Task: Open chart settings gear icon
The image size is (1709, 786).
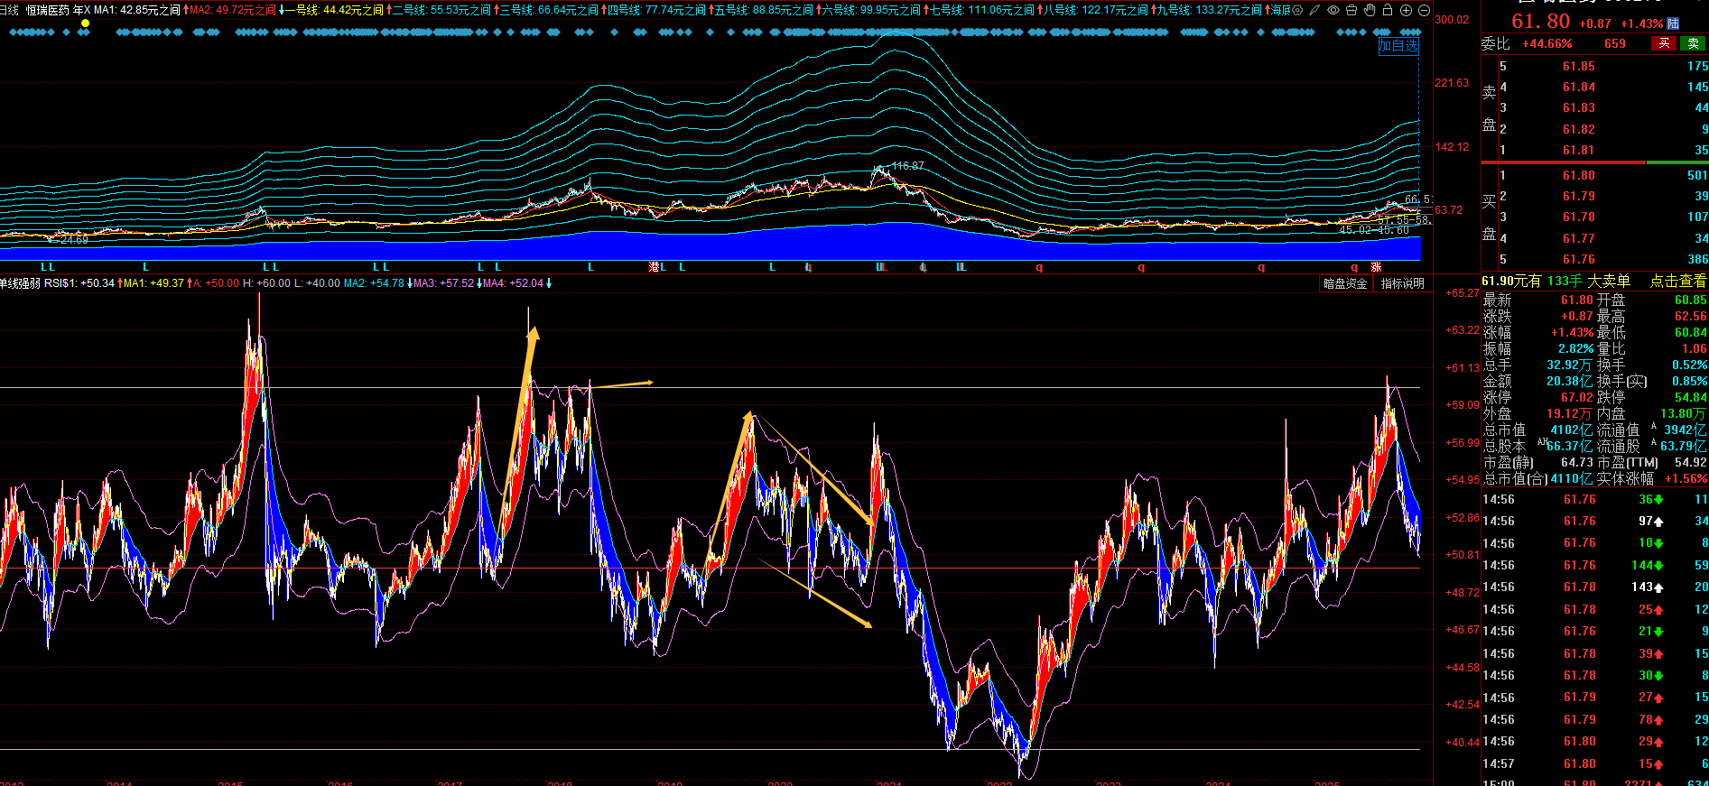Action: [1297, 10]
